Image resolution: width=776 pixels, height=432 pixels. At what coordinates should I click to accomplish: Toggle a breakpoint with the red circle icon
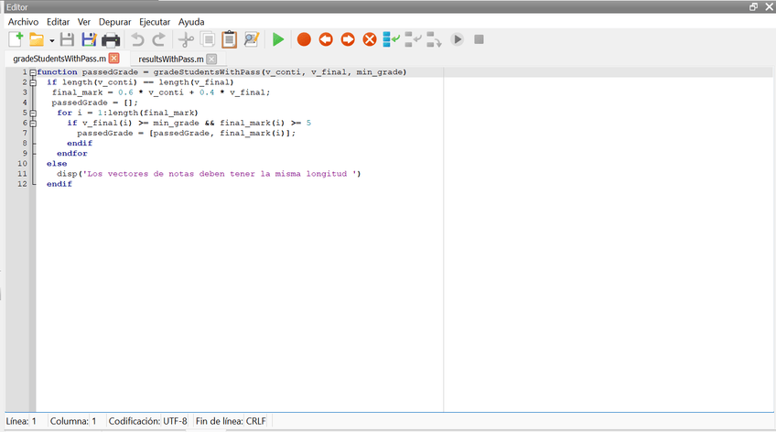[x=304, y=39]
